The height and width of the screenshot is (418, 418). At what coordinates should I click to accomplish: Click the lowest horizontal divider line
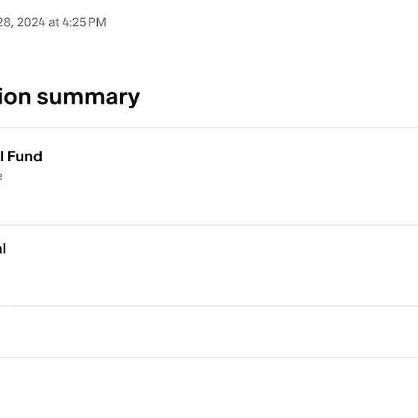pyautogui.click(x=209, y=358)
